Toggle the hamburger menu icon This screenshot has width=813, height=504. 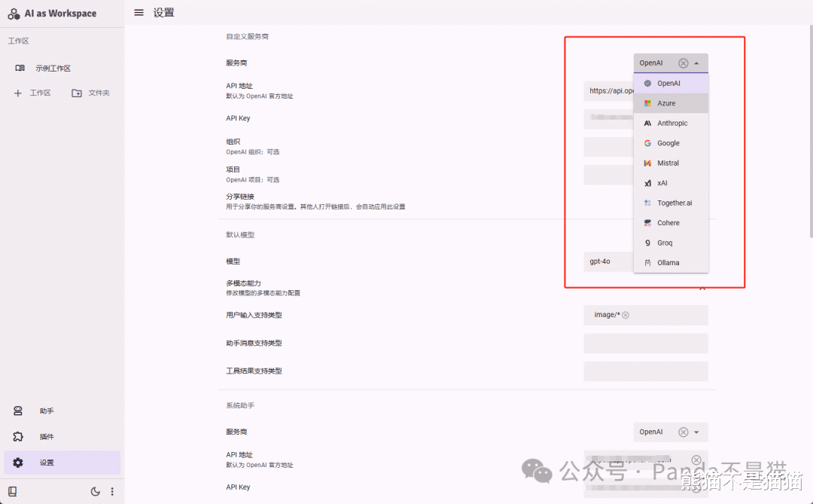[139, 13]
